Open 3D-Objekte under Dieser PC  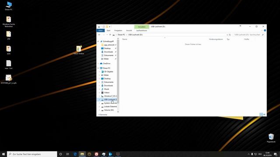pos(108,72)
